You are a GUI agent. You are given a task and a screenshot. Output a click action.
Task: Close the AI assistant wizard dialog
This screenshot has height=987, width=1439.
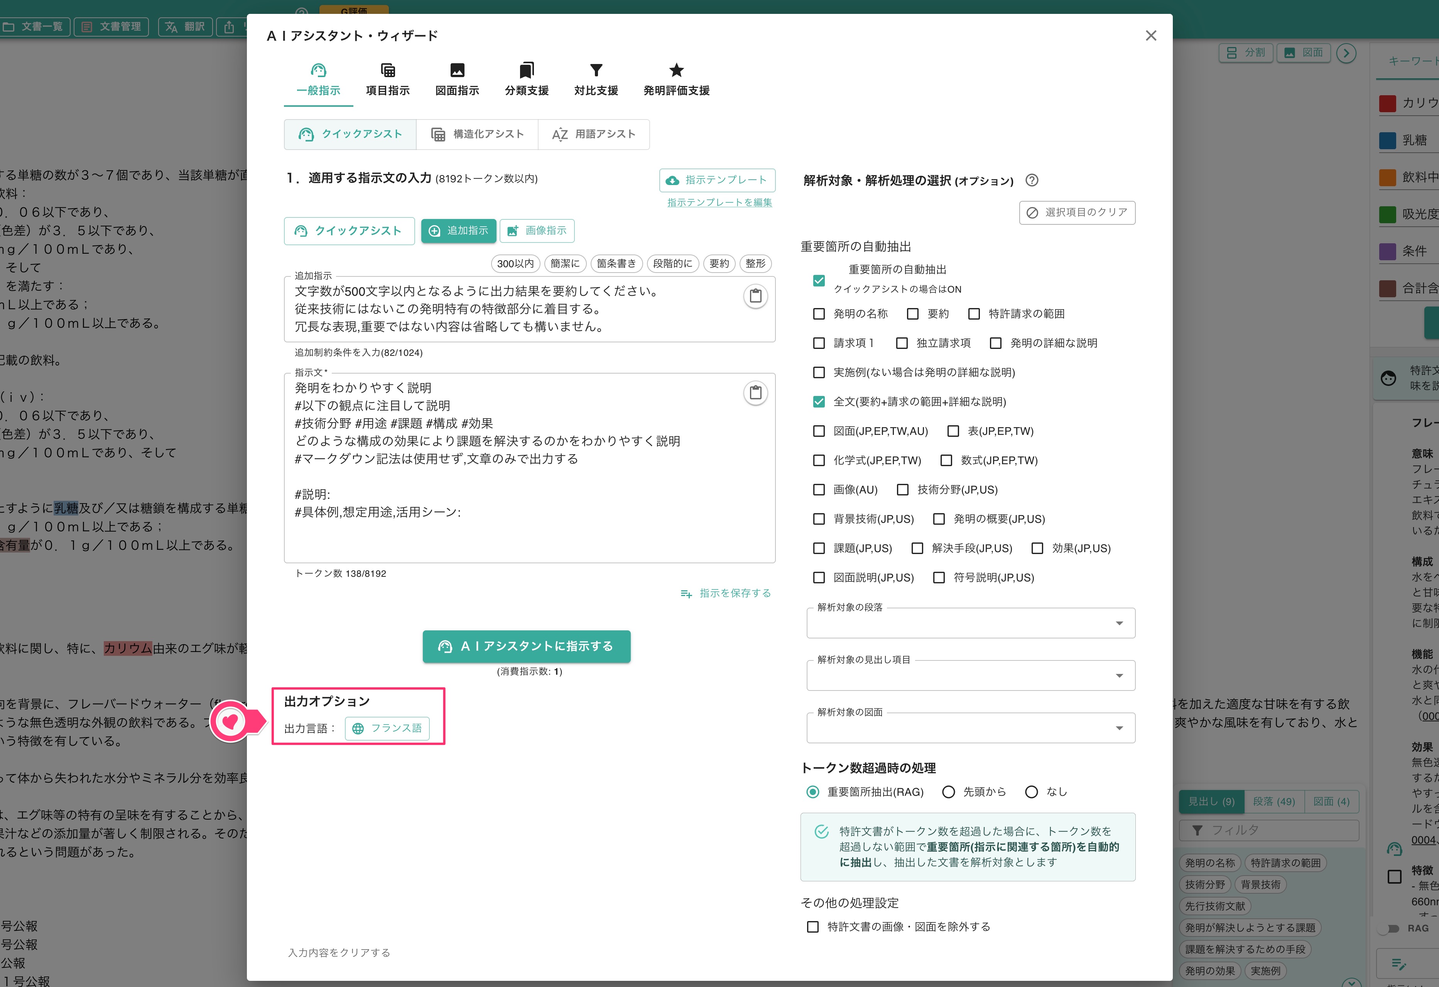pyautogui.click(x=1150, y=36)
